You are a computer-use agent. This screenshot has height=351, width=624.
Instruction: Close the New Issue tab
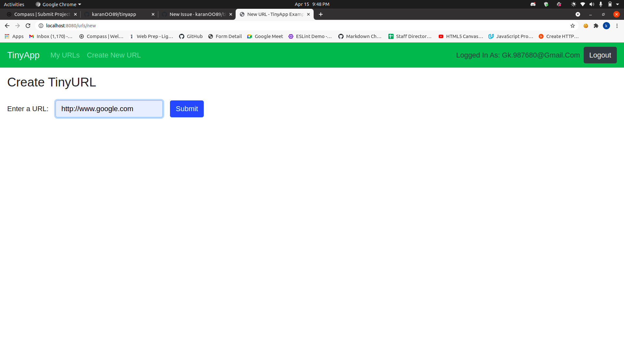[231, 14]
